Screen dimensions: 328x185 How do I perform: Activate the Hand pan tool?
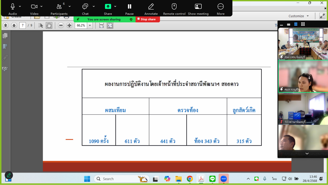[x=49, y=25]
